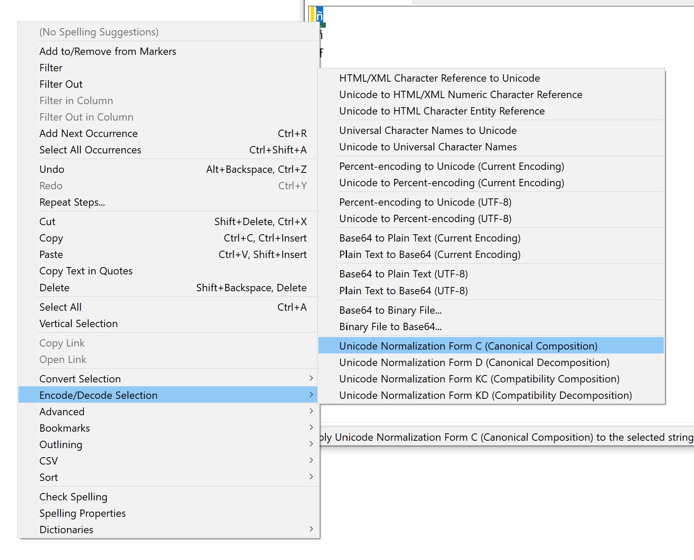Open Repeat Steps... dialog

(169, 202)
